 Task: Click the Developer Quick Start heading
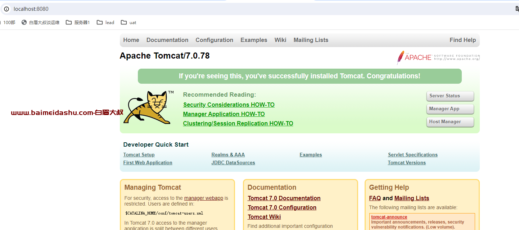(156, 144)
